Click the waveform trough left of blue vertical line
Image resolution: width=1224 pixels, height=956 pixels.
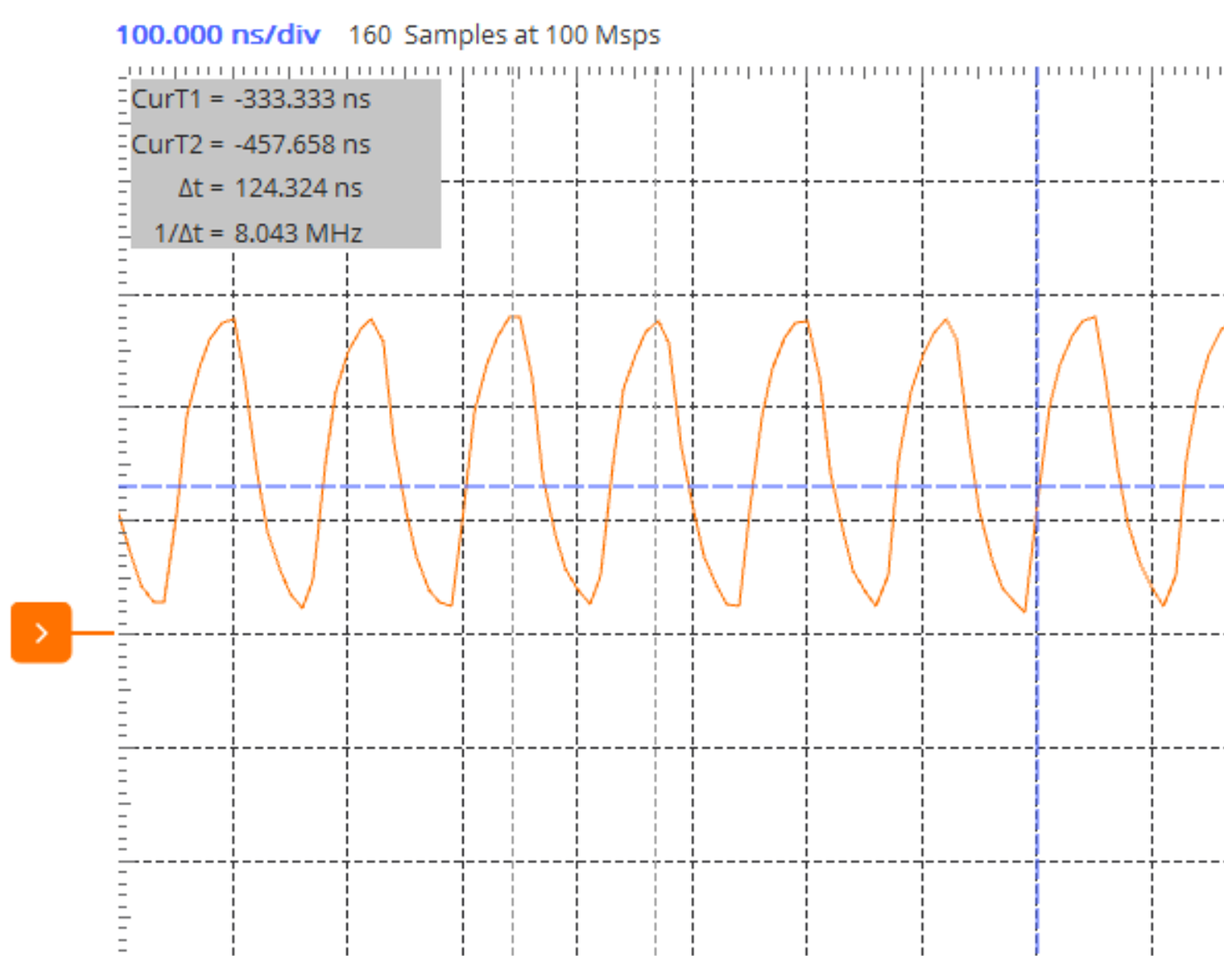(1024, 610)
